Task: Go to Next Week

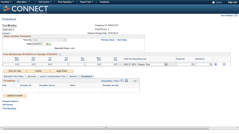Action: pyautogui.click(x=122, y=40)
